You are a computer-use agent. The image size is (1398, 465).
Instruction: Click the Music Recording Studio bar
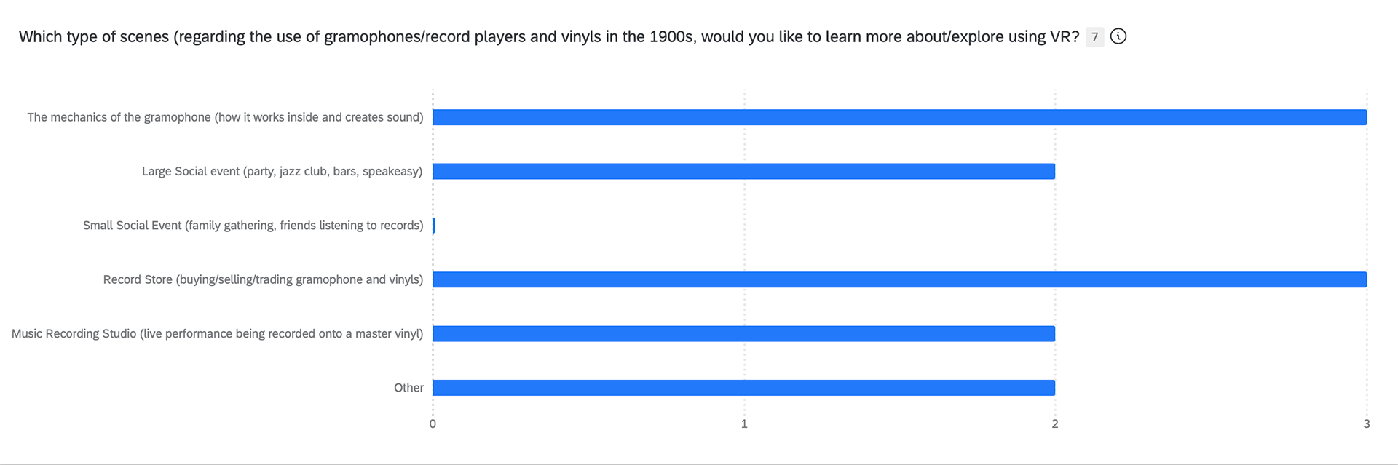(743, 333)
